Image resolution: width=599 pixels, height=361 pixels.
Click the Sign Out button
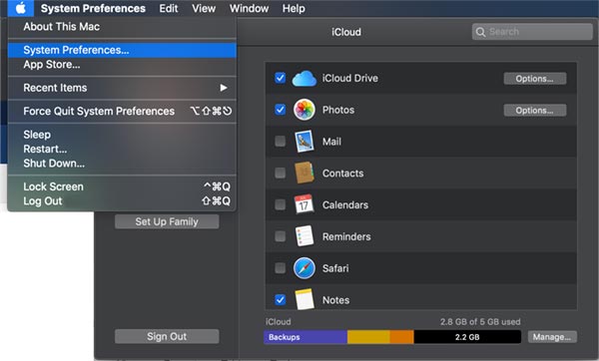[x=167, y=336]
